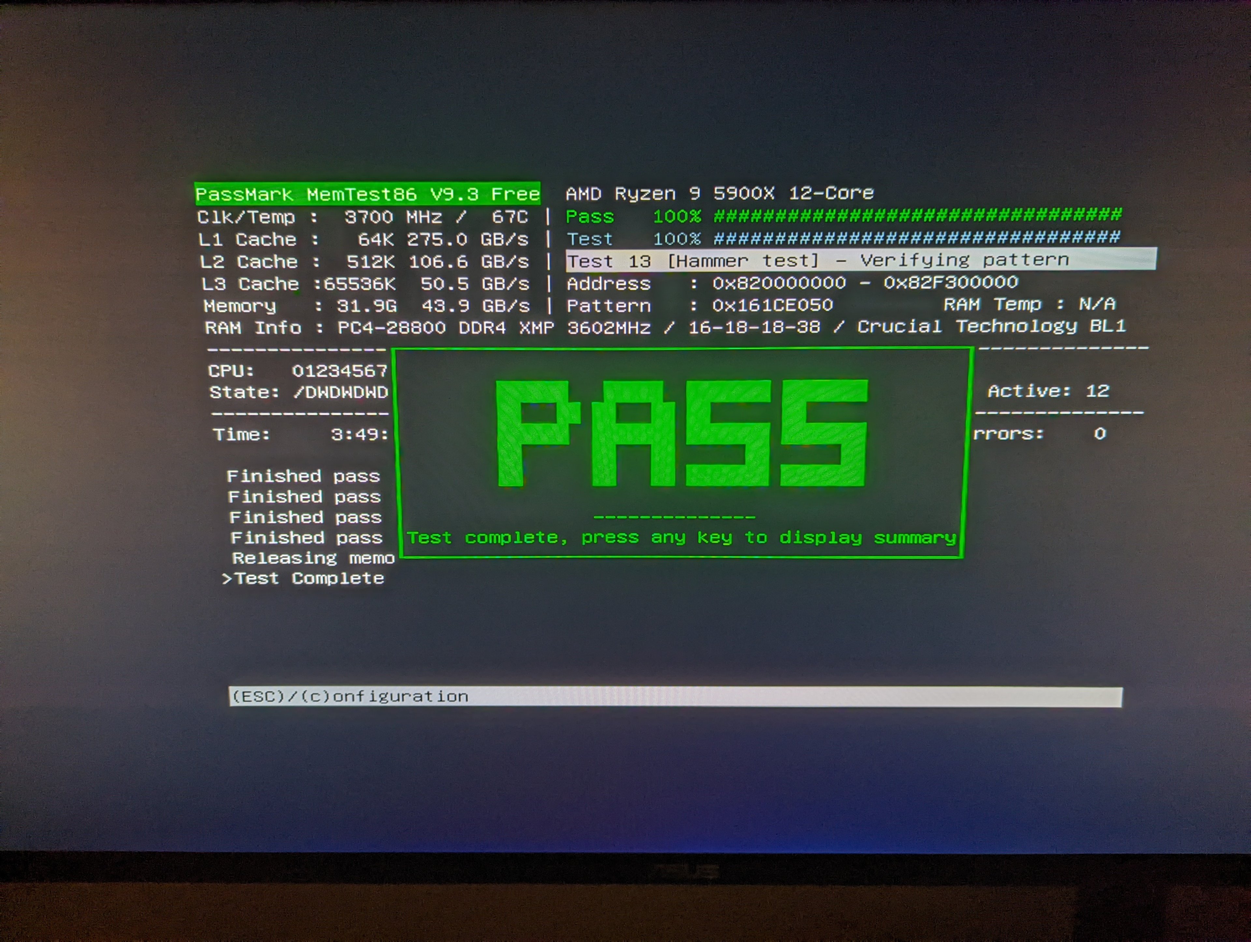The width and height of the screenshot is (1251, 942).
Task: Click the first Finished pass entry
Action: 303,476
